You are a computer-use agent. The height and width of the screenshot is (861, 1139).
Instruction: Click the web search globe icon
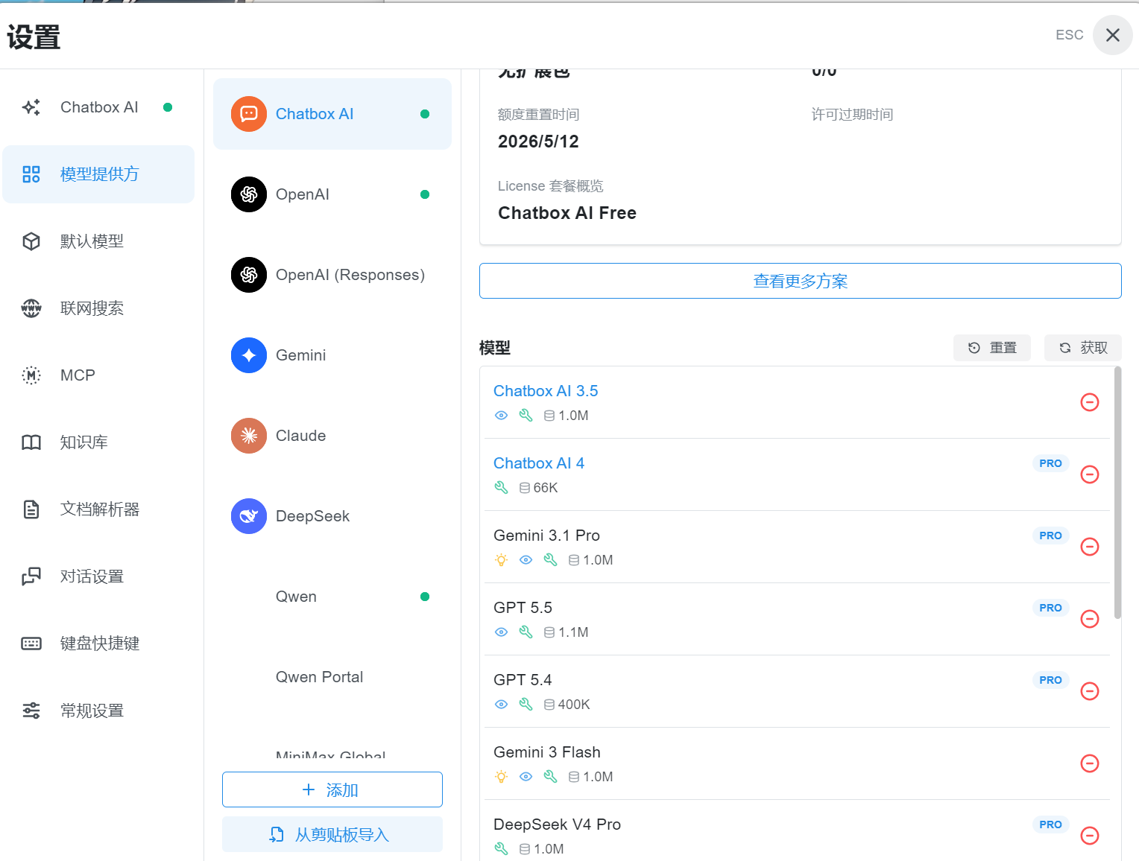pyautogui.click(x=31, y=308)
